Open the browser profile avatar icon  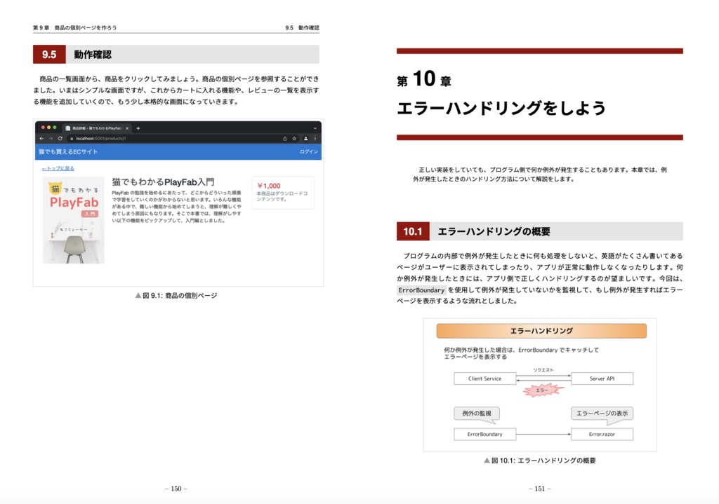pyautogui.click(x=305, y=139)
